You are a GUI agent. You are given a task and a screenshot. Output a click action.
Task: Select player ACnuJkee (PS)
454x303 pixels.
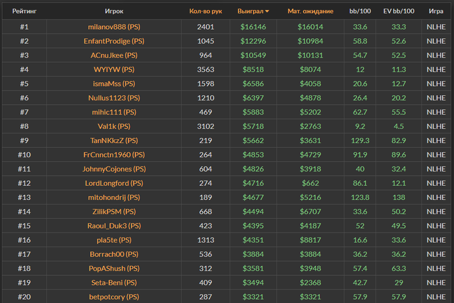click(x=114, y=56)
